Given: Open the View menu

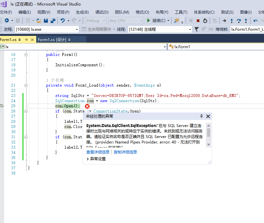Looking at the screenshot, I should [44, 12].
